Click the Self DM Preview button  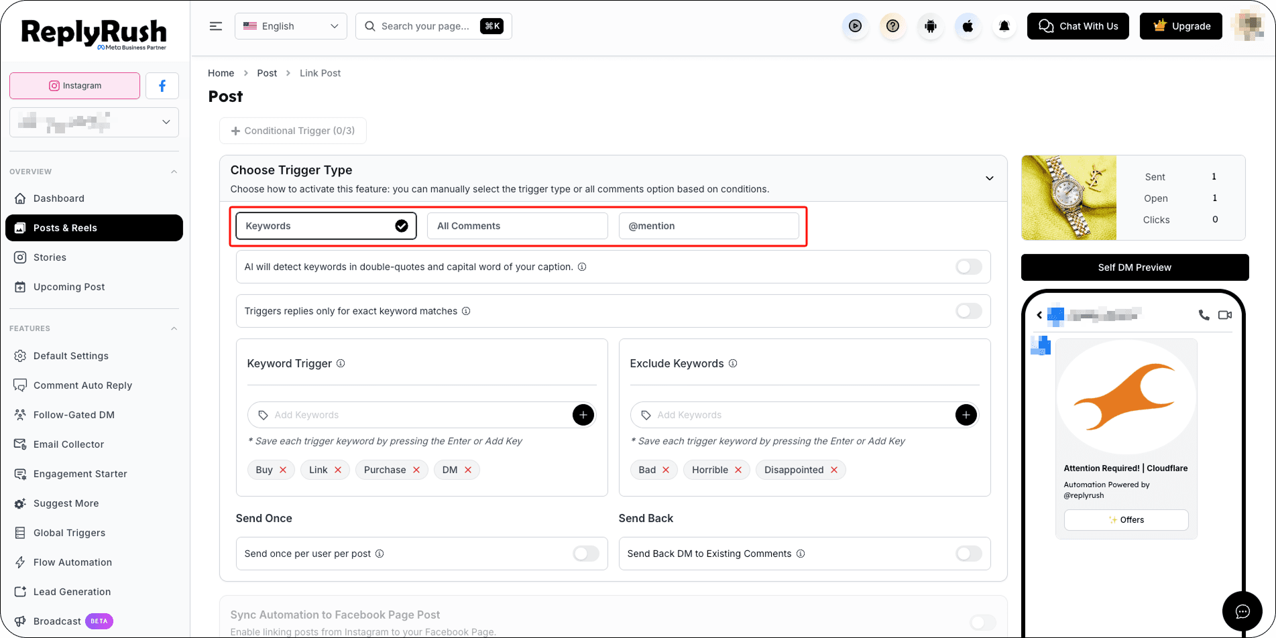(1135, 267)
